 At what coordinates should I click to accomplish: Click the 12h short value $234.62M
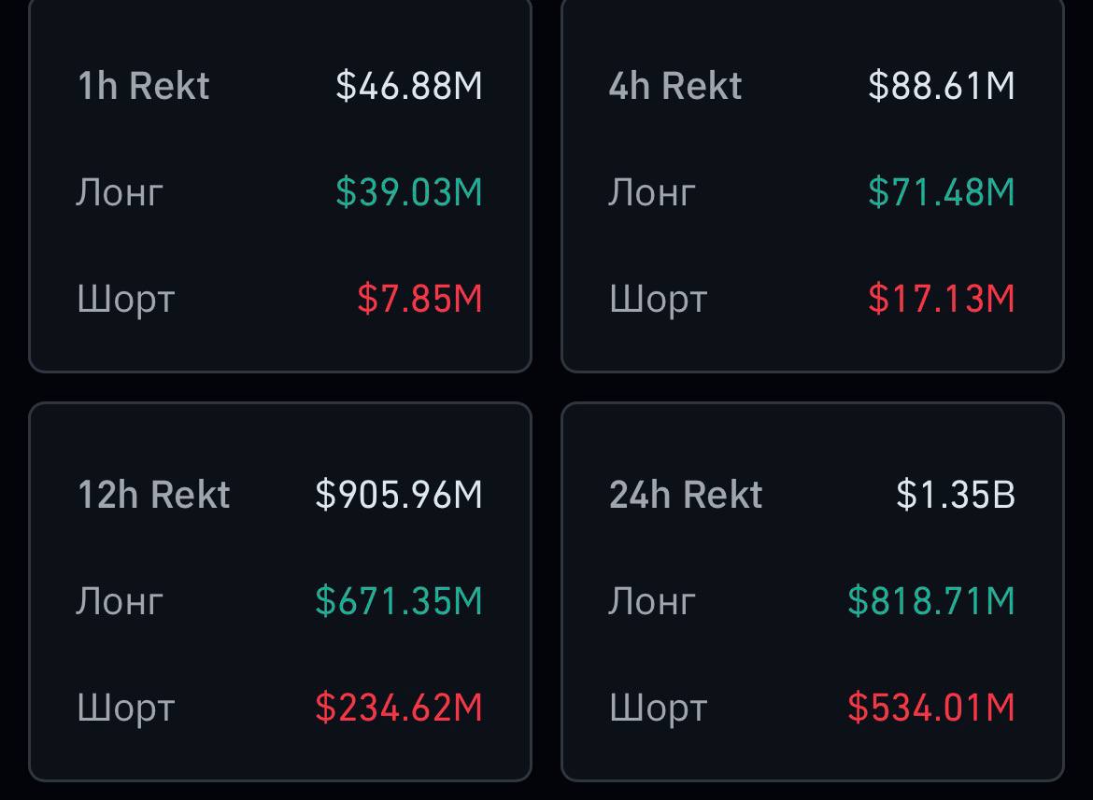tap(399, 708)
